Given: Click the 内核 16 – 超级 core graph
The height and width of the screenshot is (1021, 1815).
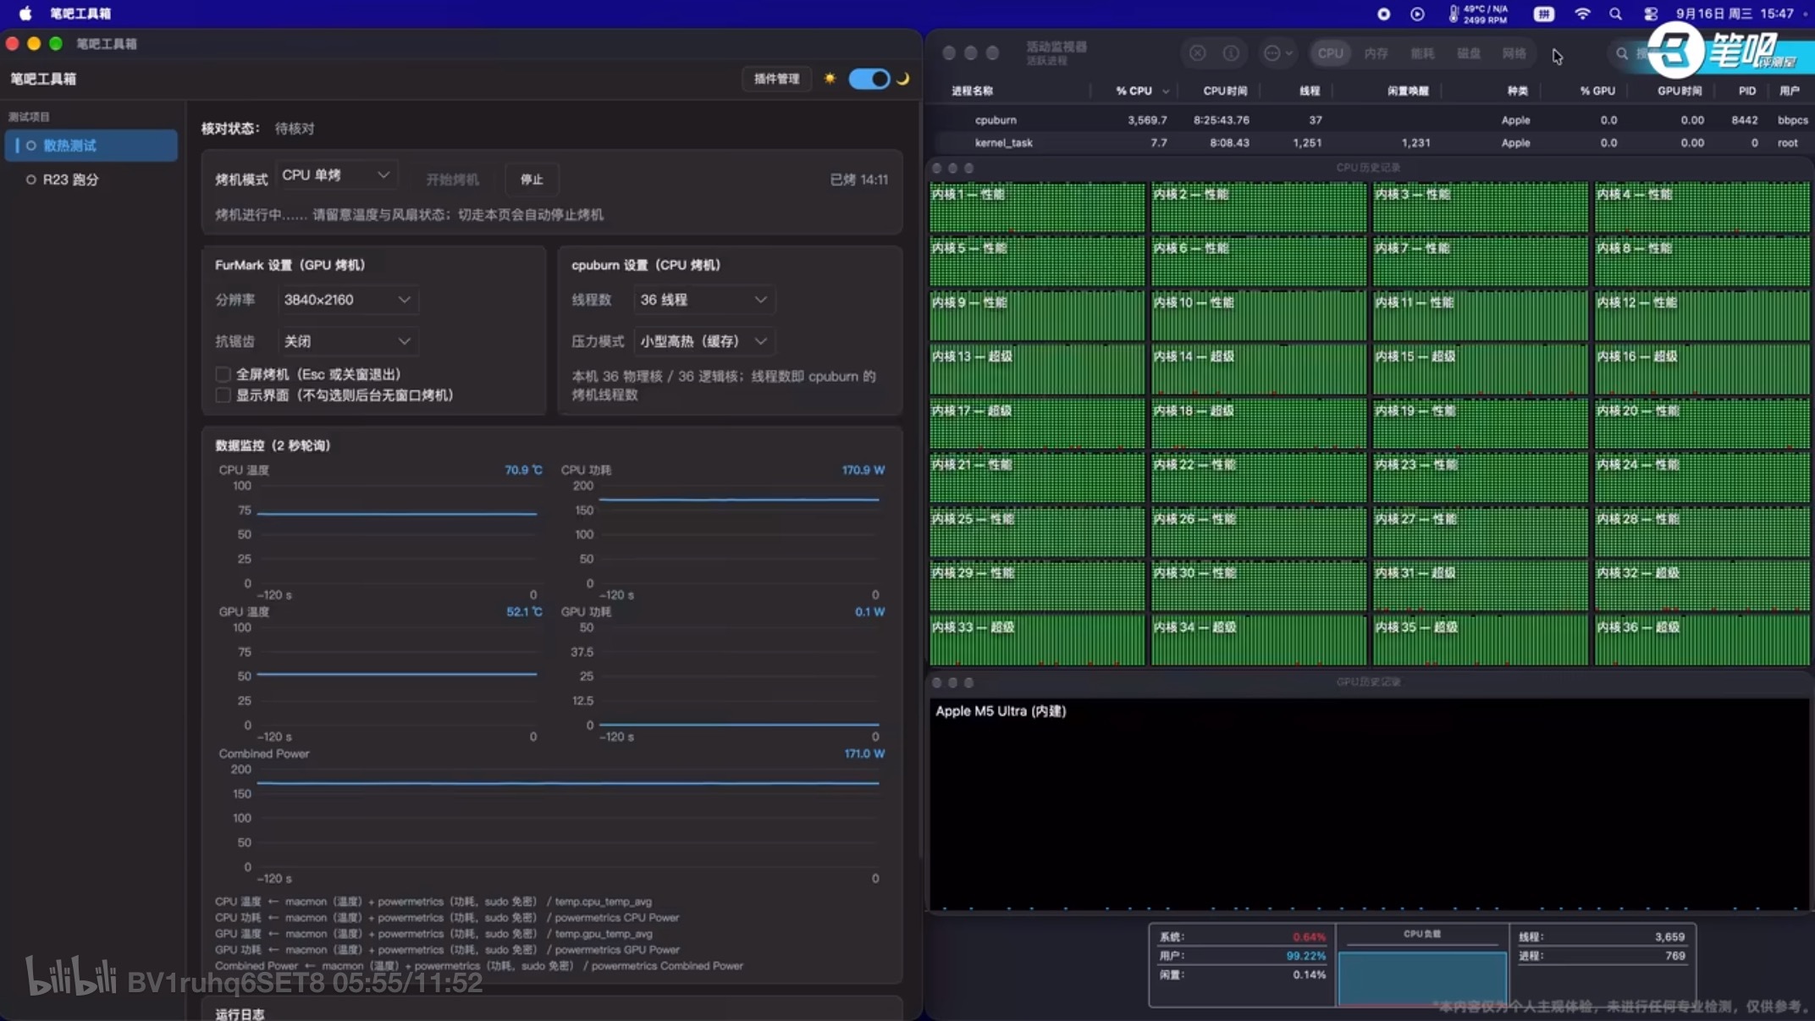Looking at the screenshot, I should pyautogui.click(x=1702, y=369).
